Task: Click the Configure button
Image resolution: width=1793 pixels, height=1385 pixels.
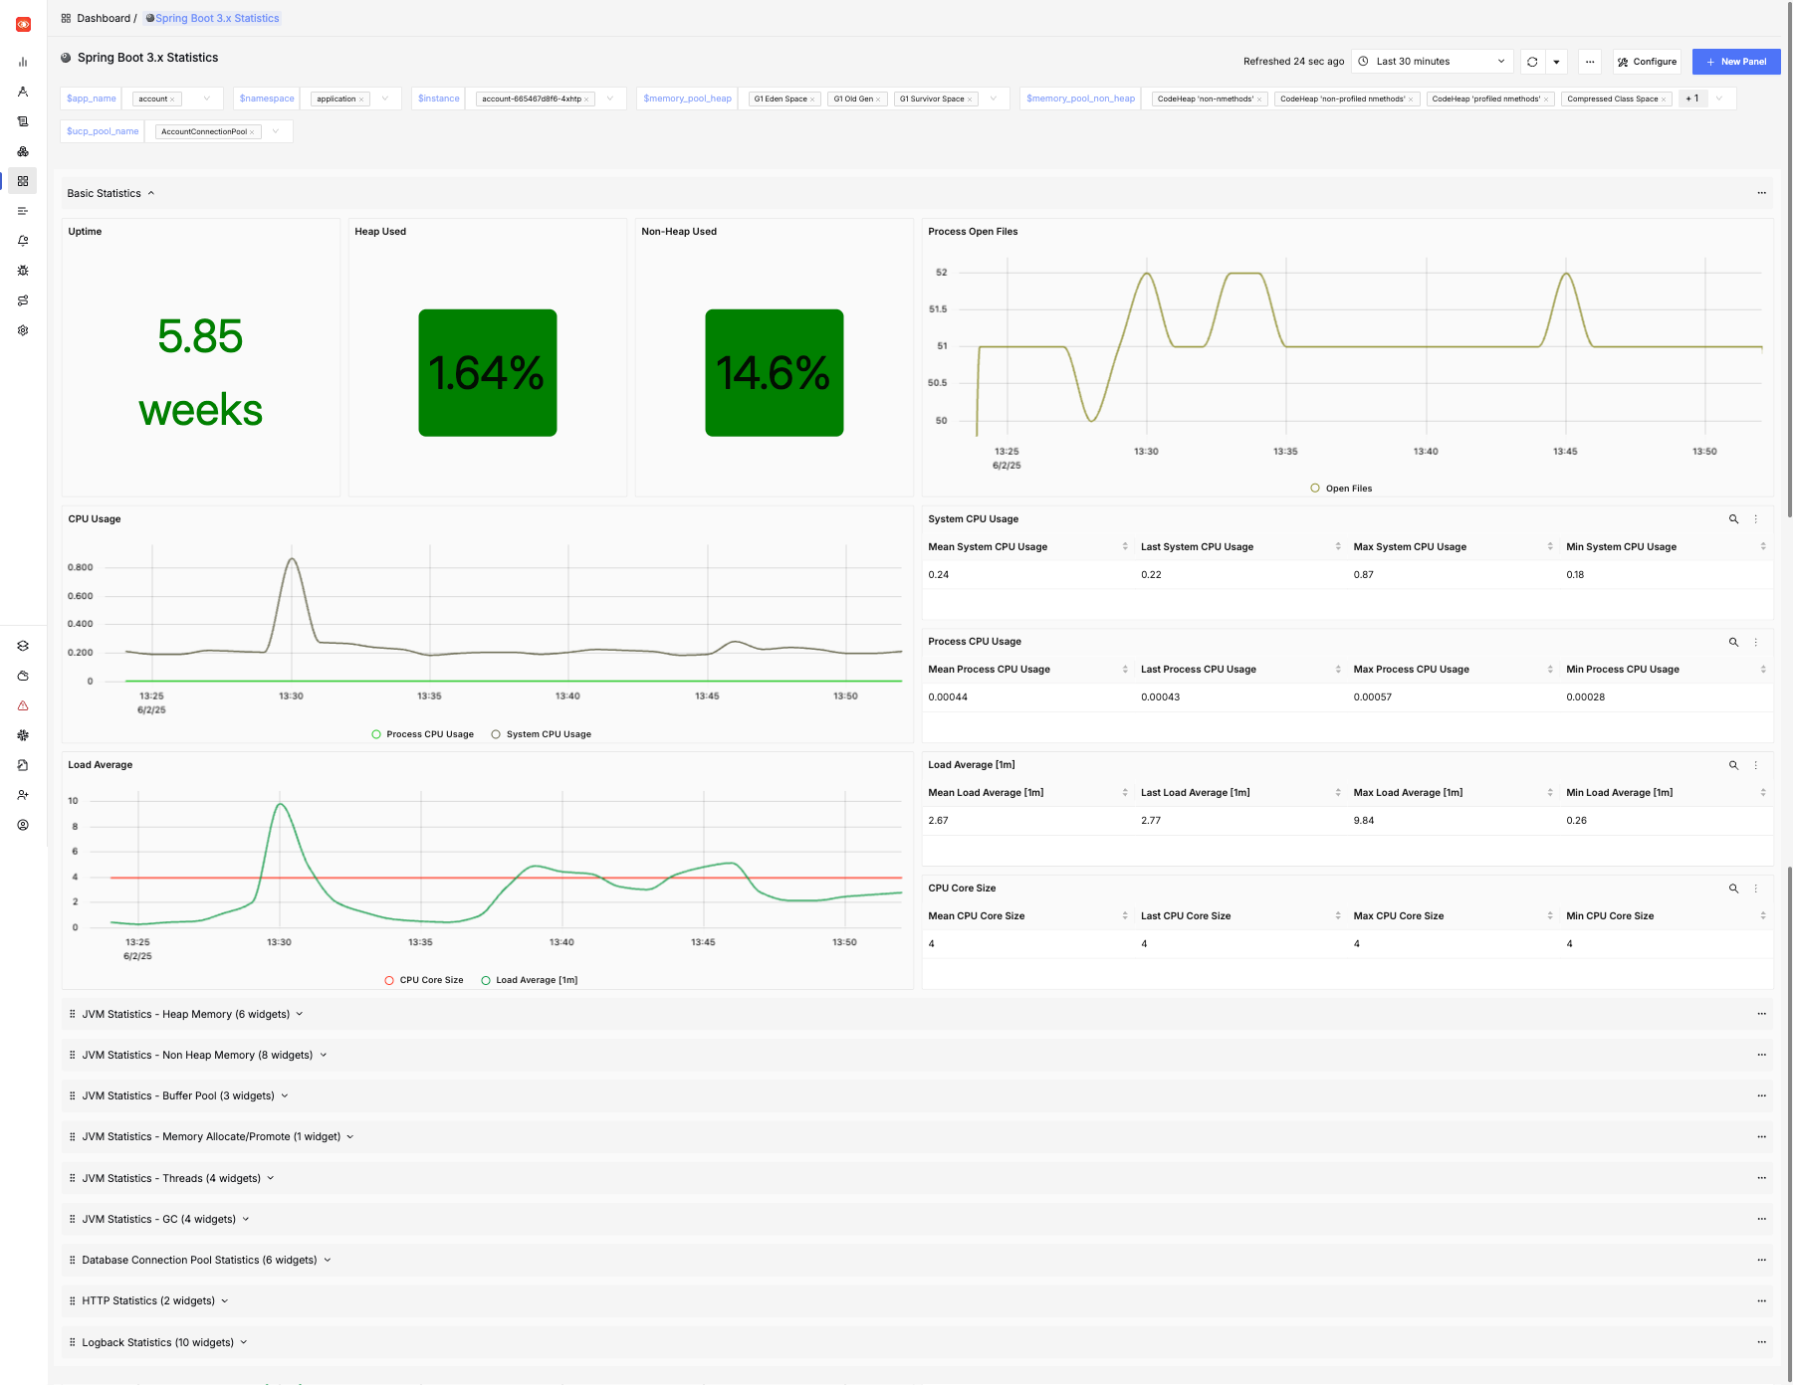Action: coord(1647,61)
